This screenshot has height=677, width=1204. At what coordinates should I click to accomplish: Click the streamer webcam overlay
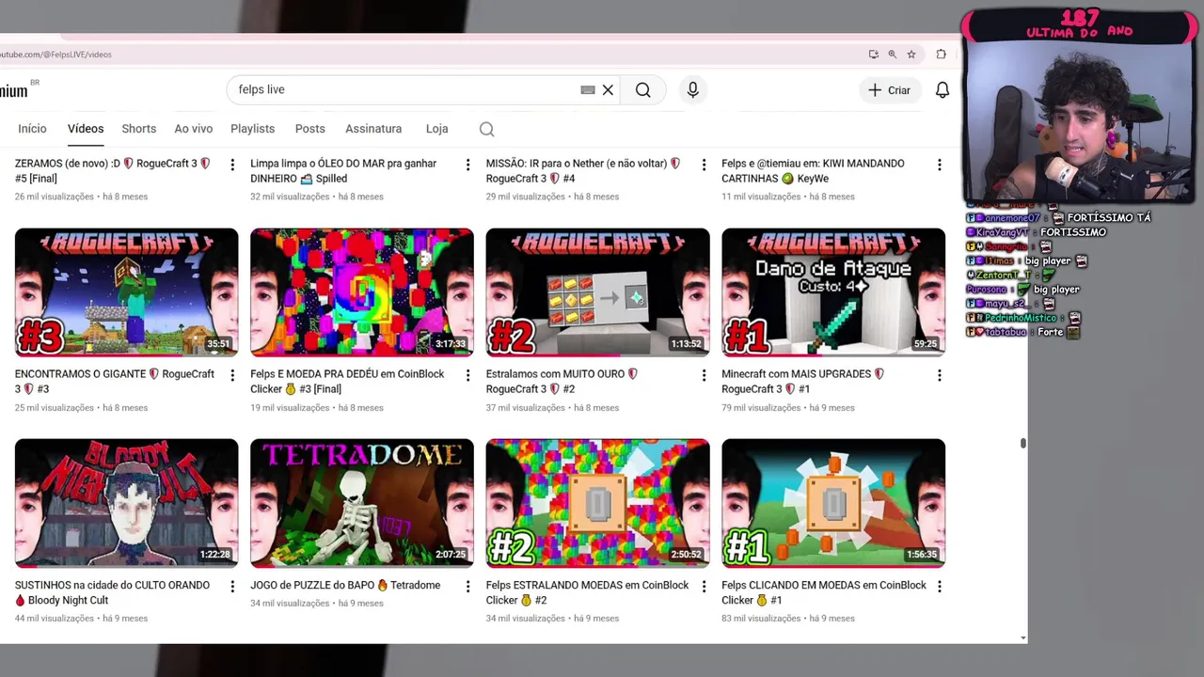[1078, 122]
